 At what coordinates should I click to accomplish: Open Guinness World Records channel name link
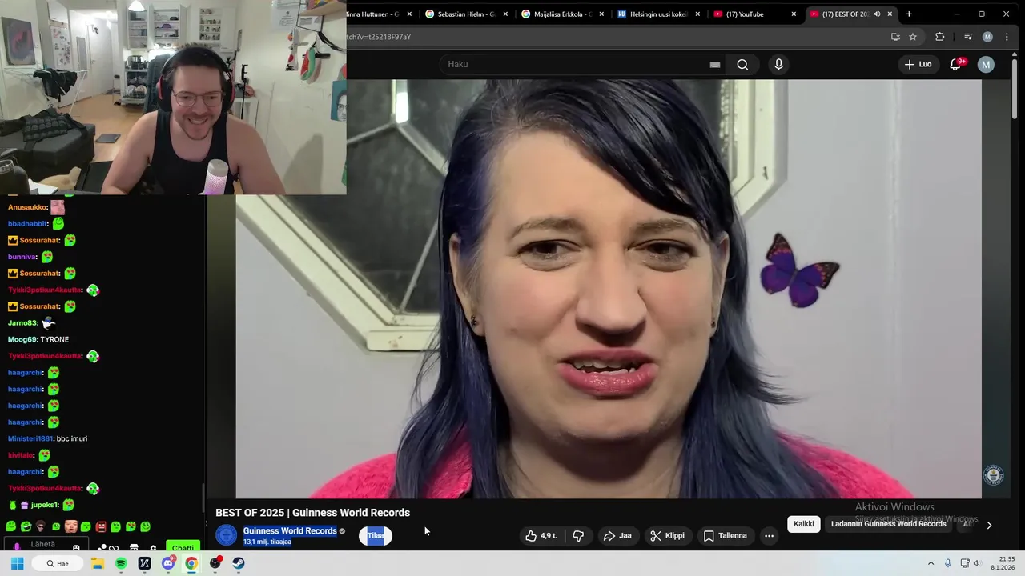pos(290,531)
